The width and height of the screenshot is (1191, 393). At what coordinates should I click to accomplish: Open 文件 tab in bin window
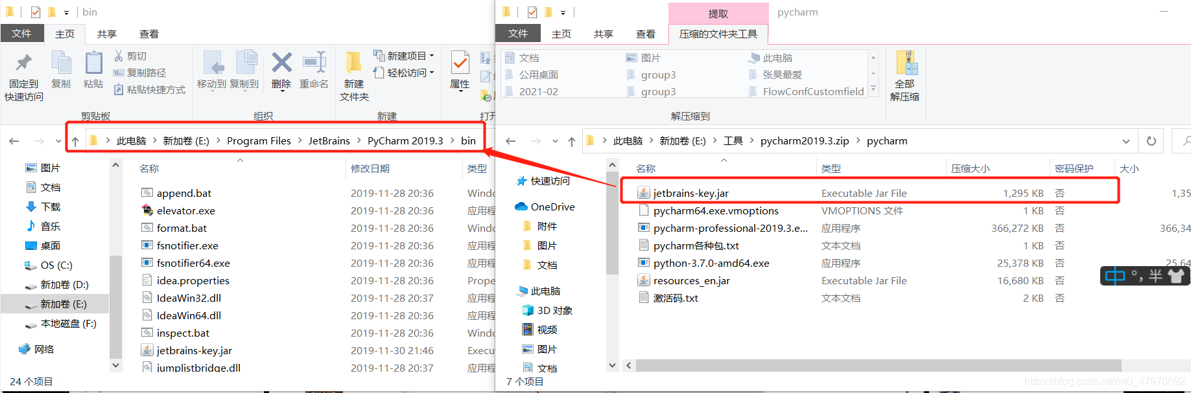point(21,34)
